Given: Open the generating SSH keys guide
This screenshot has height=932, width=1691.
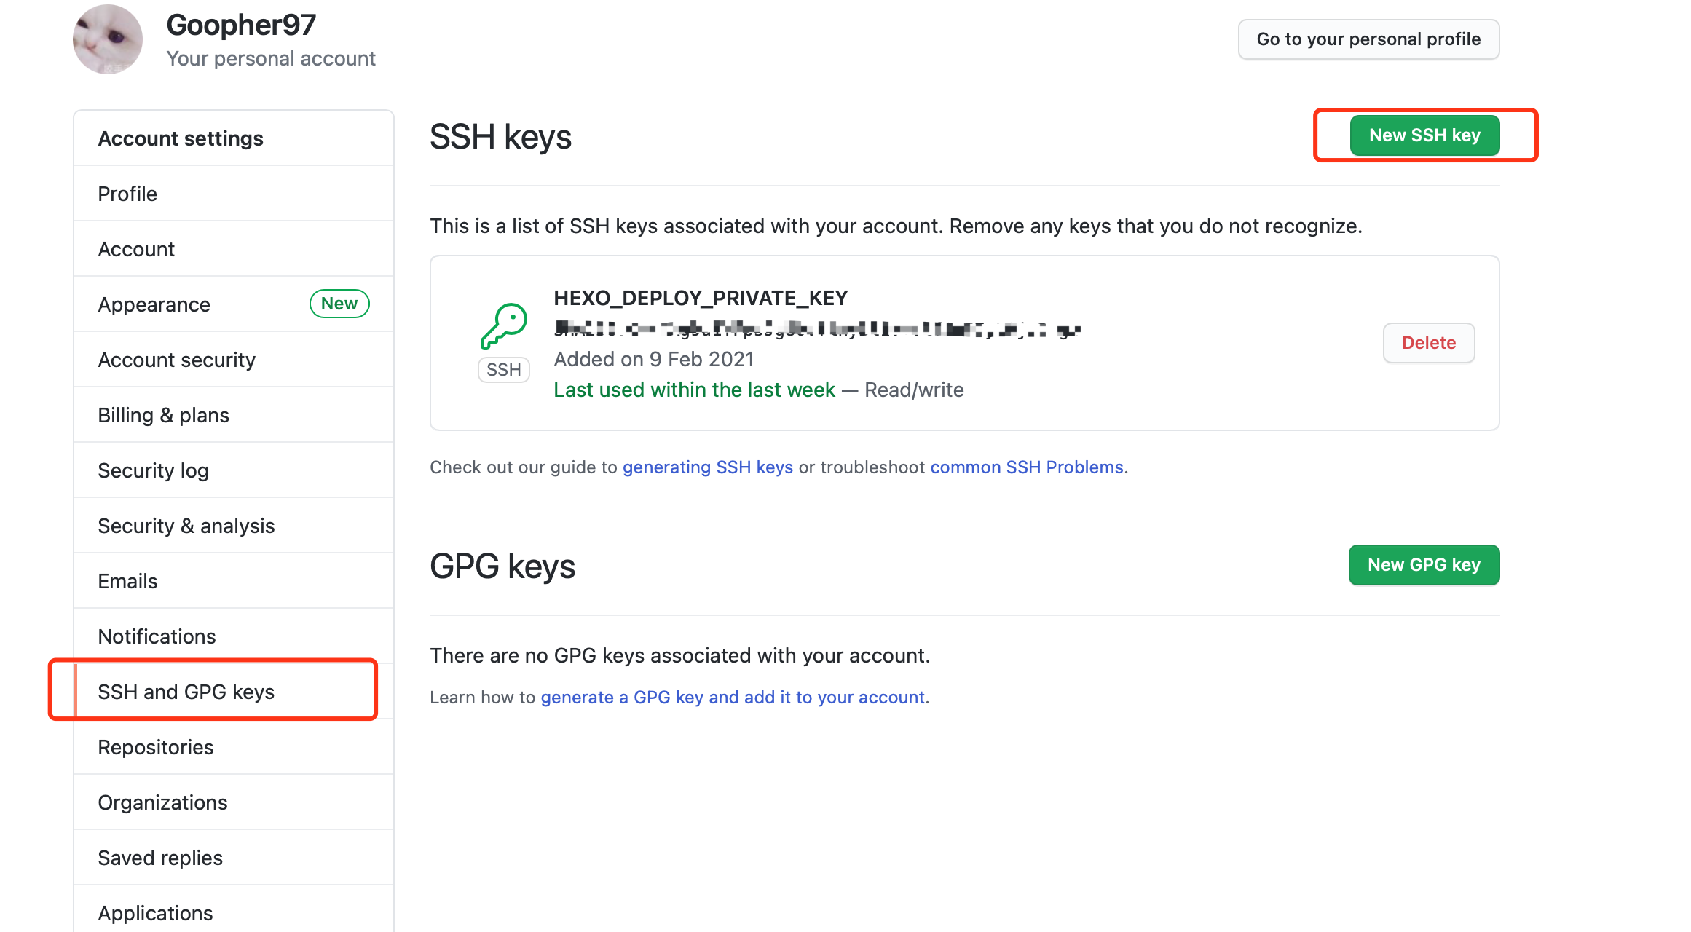Looking at the screenshot, I should coord(708,467).
